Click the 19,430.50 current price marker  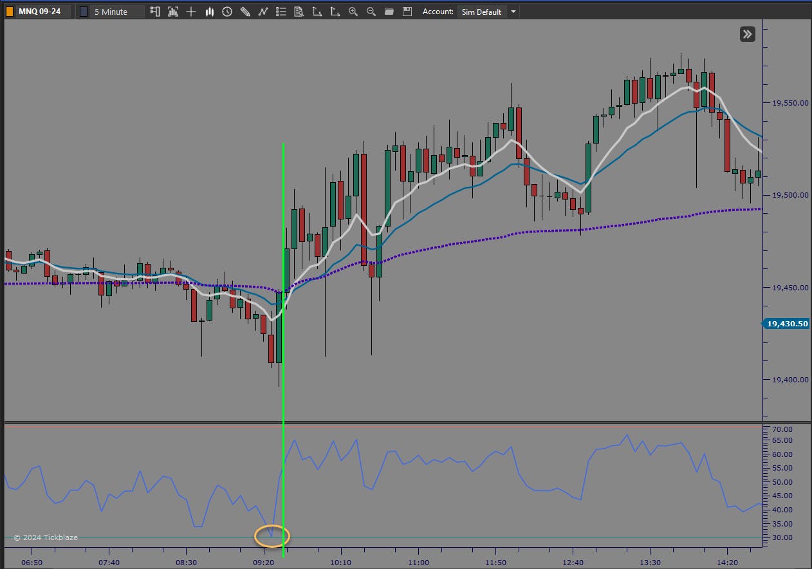point(786,324)
